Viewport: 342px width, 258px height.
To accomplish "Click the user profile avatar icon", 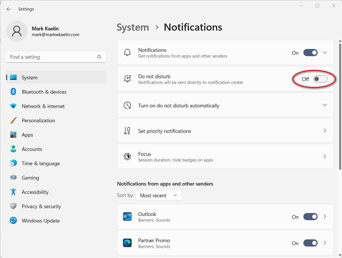I will pos(17,31).
